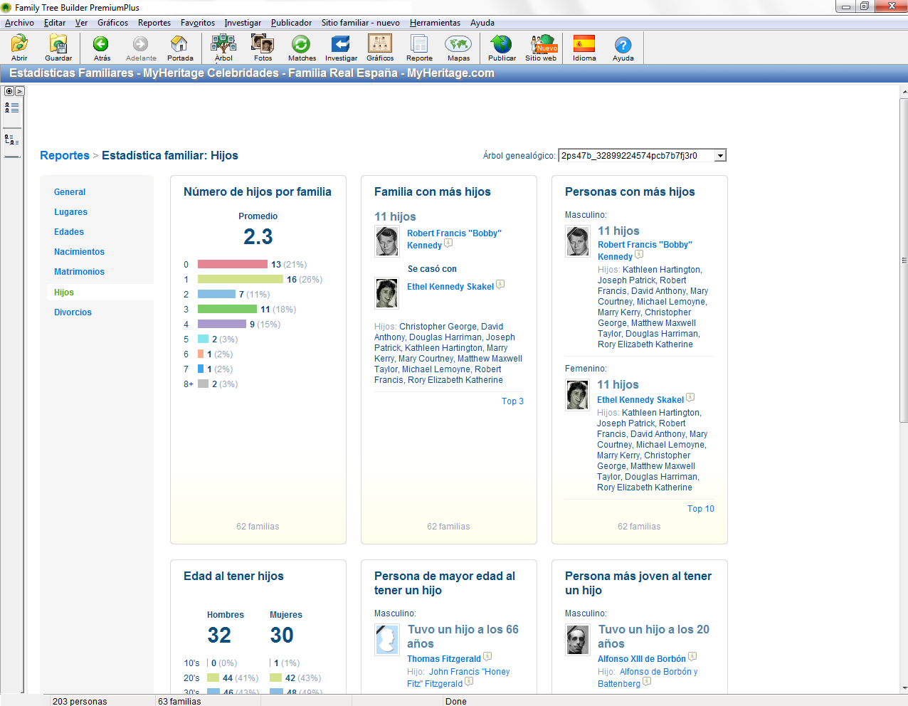Click note icon beside Thomas Fitzgerald
The width and height of the screenshot is (908, 706).
487,657
